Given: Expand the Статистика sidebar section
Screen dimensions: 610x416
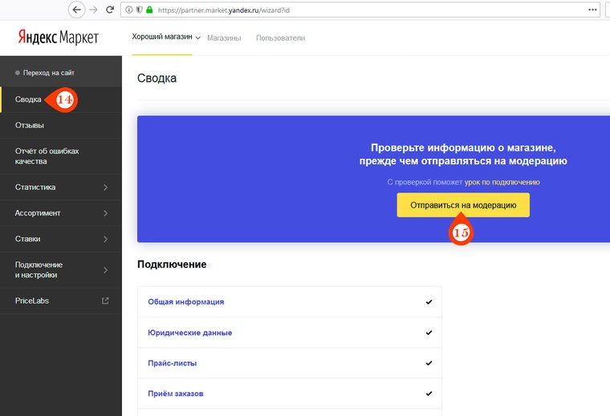Looking at the screenshot, I should (105, 188).
